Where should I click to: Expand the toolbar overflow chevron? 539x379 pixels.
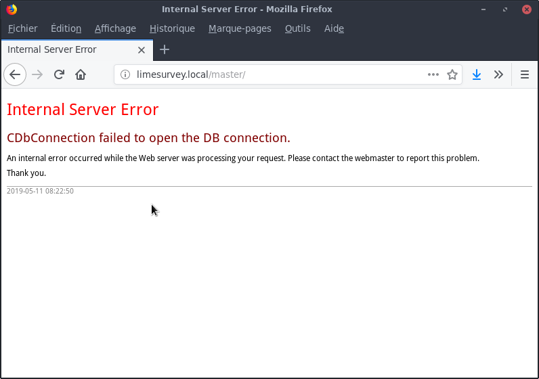click(x=498, y=74)
